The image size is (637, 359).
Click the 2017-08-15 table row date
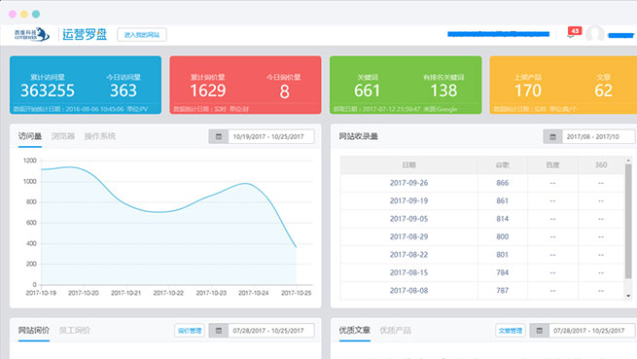pyautogui.click(x=408, y=272)
